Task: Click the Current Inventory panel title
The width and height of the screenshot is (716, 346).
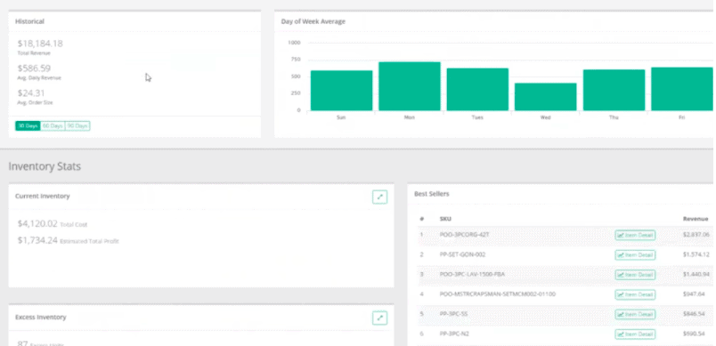Action: 43,196
